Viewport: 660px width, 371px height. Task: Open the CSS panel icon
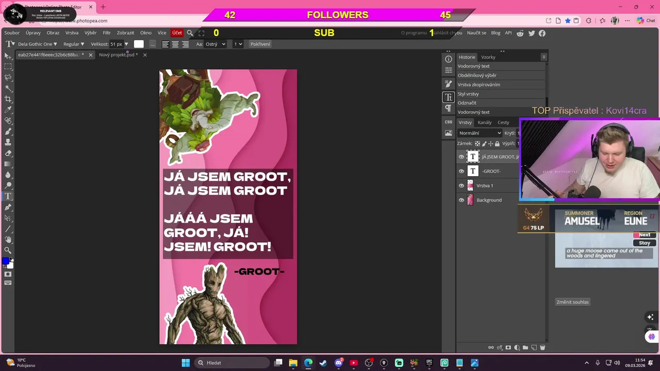click(x=449, y=122)
